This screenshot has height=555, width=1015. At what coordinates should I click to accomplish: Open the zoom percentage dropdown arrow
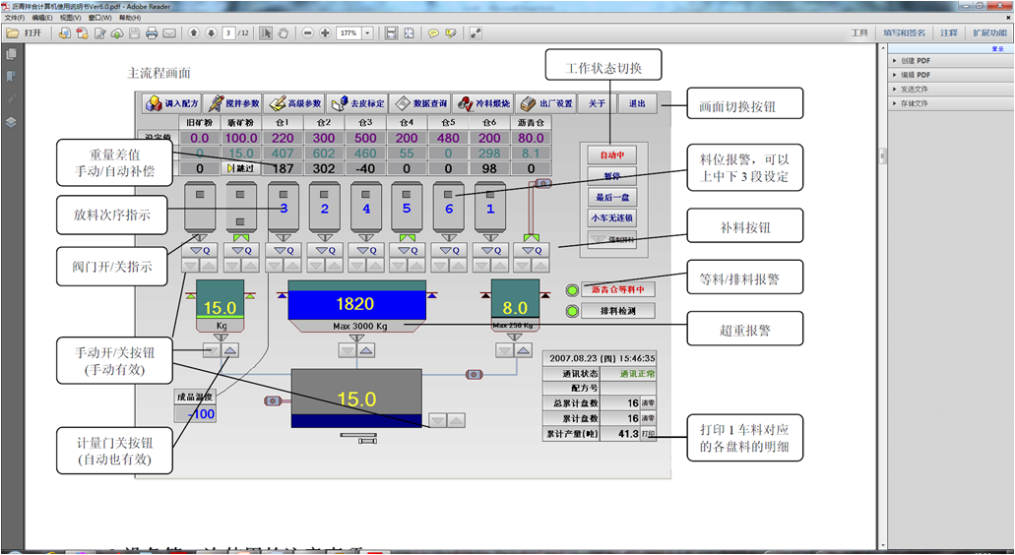(x=368, y=32)
